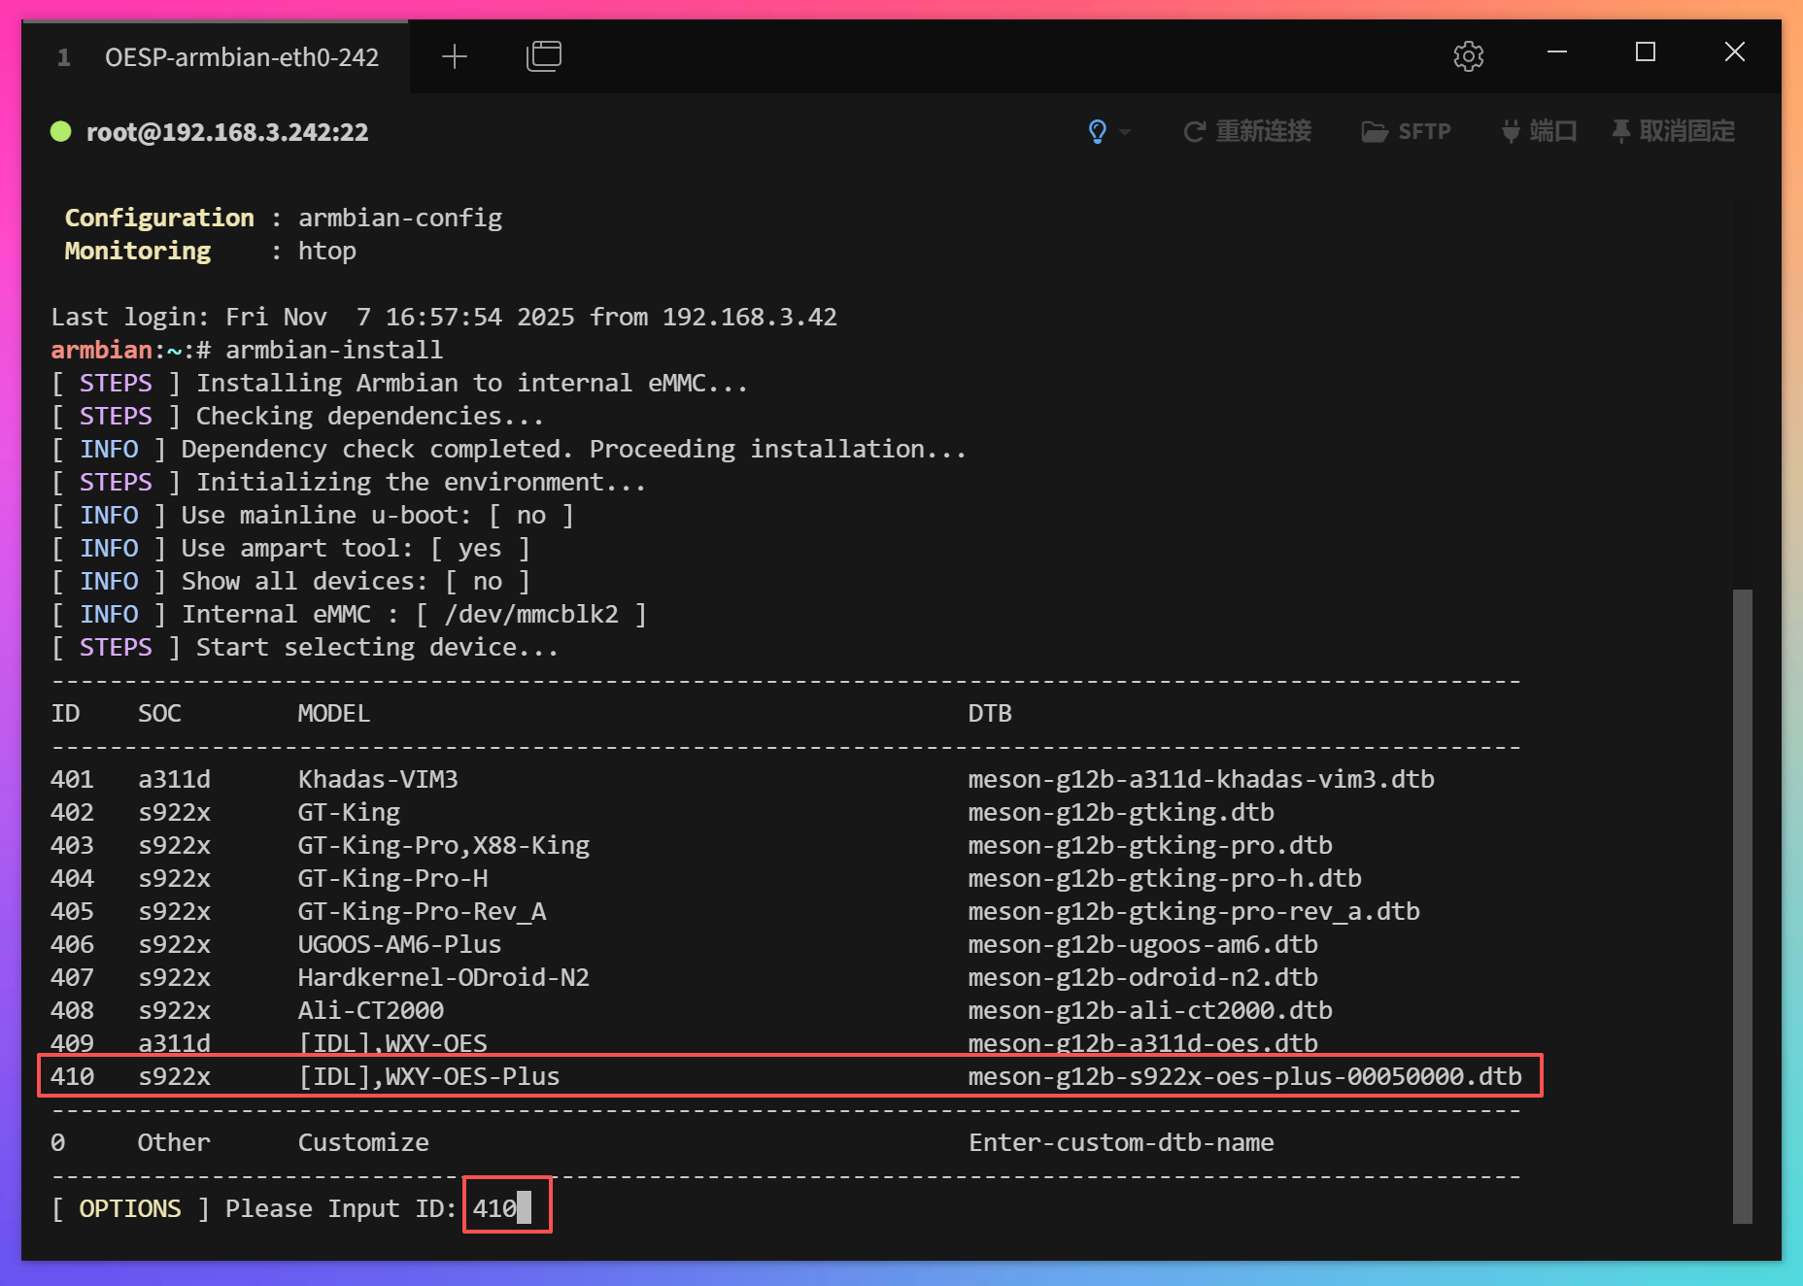Image resolution: width=1803 pixels, height=1286 pixels.
Task: Click the 0 Other Customize row
Action: point(661,1142)
